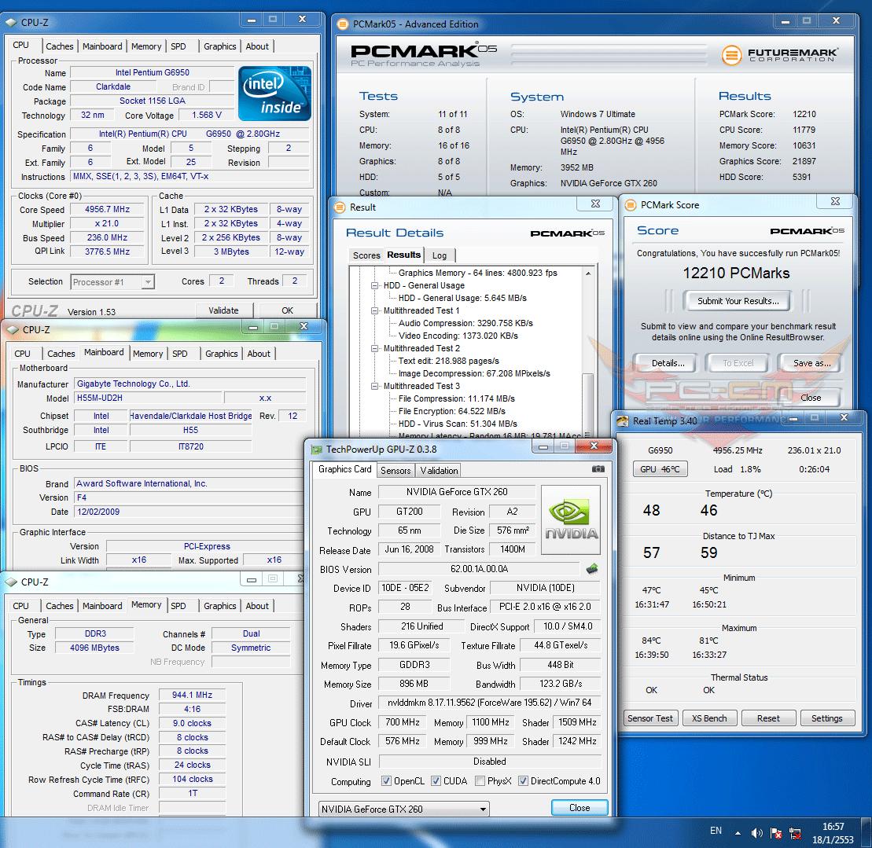Switch to Caches tab in top CPU-Z
The image size is (872, 848).
point(59,46)
